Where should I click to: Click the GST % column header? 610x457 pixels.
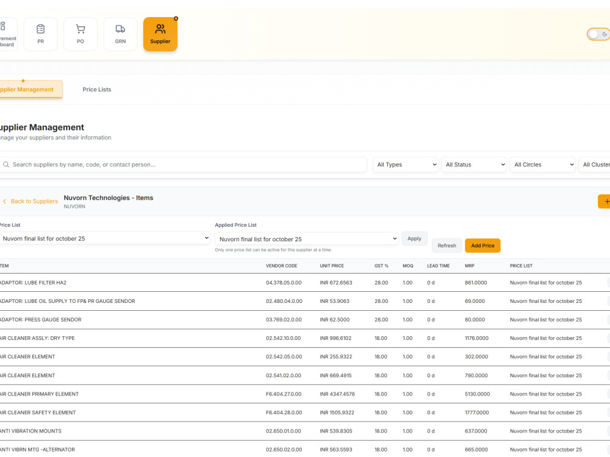(x=381, y=266)
